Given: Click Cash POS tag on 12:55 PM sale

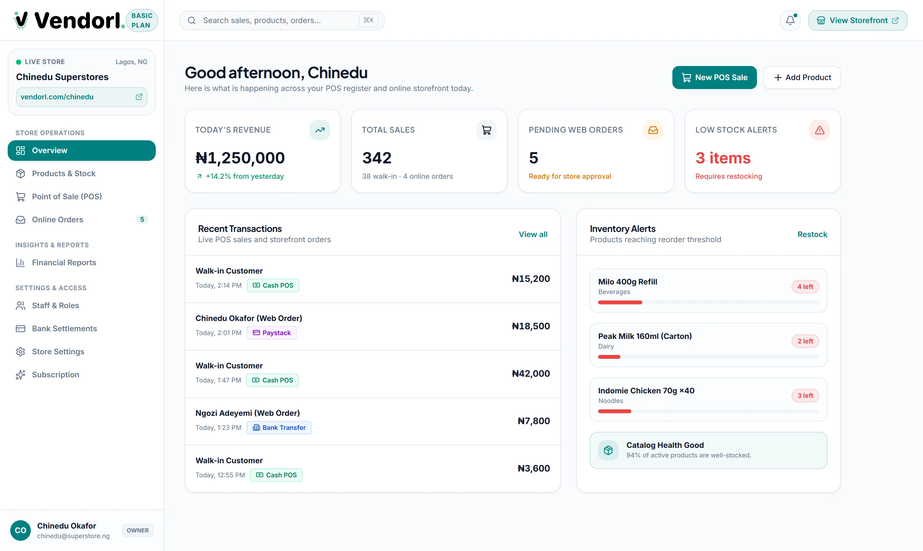Looking at the screenshot, I should [x=276, y=475].
